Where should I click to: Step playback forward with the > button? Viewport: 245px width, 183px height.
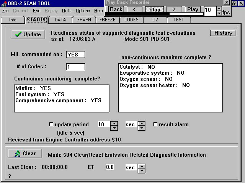point(174,9)
